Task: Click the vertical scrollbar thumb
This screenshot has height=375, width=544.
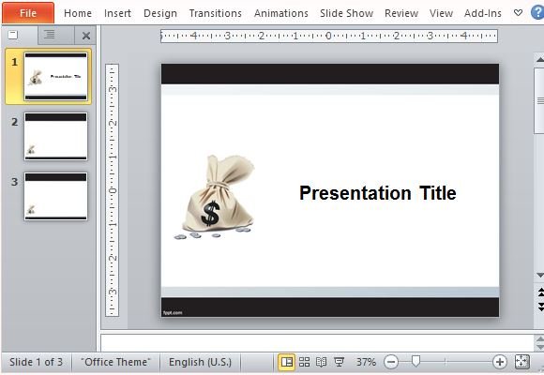Action: 539,100
